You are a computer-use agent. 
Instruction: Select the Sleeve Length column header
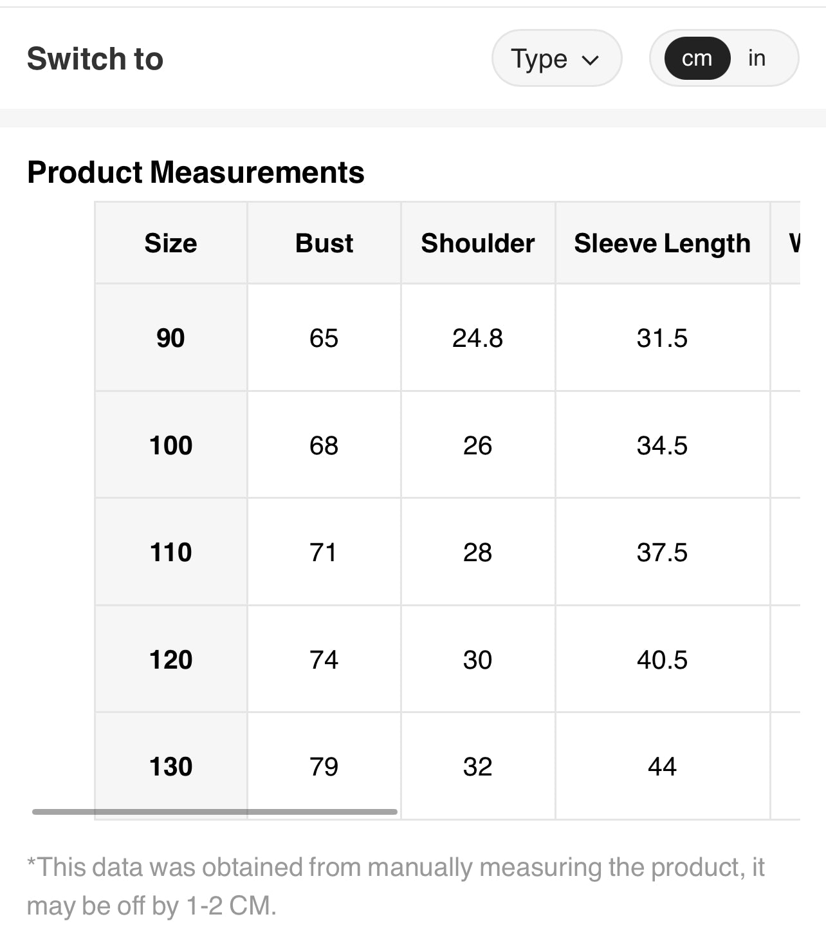coord(662,243)
